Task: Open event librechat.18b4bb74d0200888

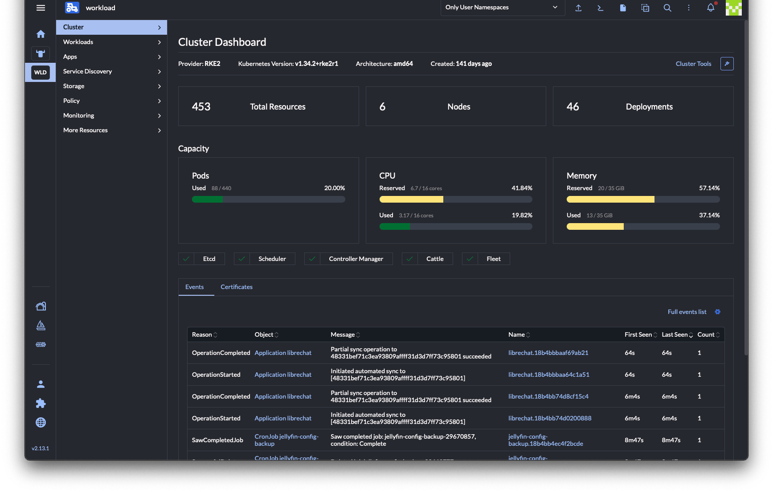Action: (550, 418)
